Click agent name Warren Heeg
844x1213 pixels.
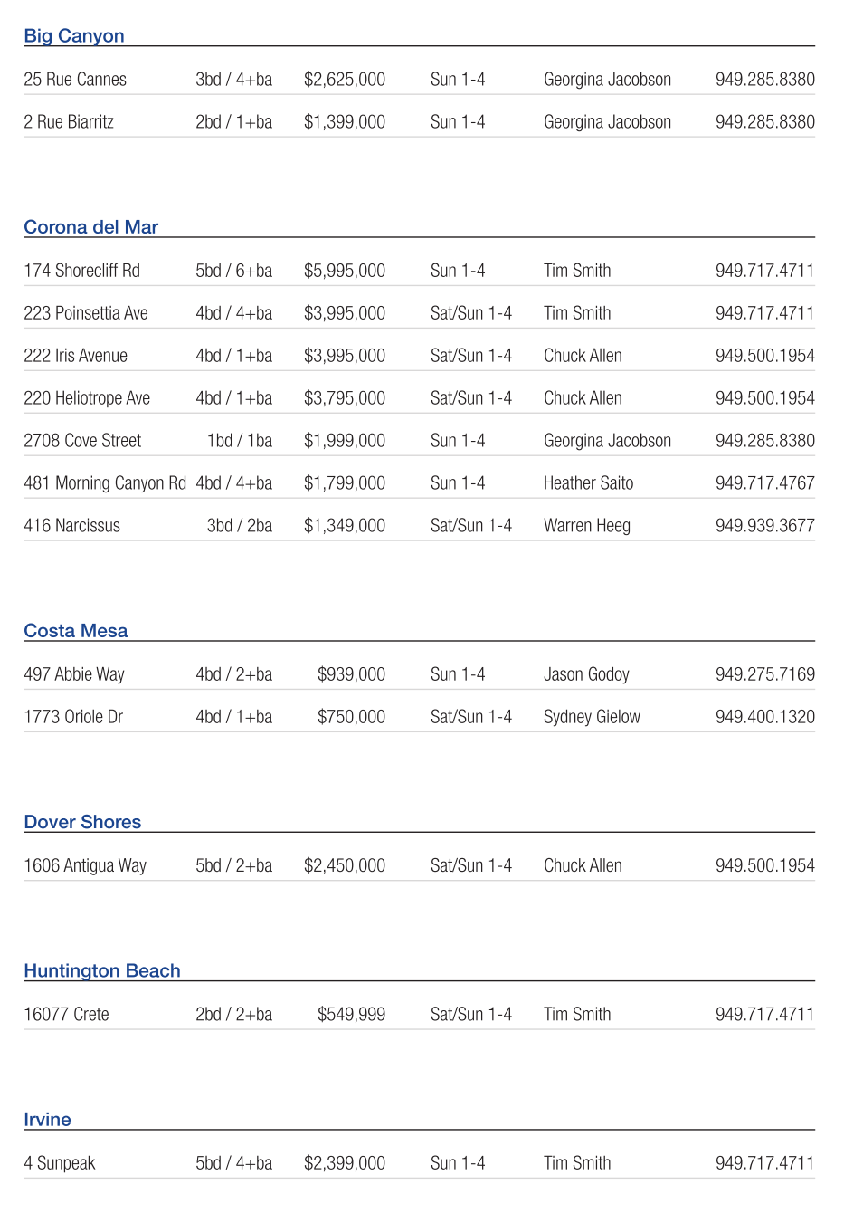(x=587, y=526)
